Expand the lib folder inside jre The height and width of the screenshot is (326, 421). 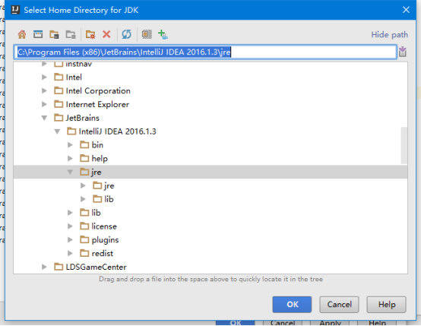pos(83,199)
